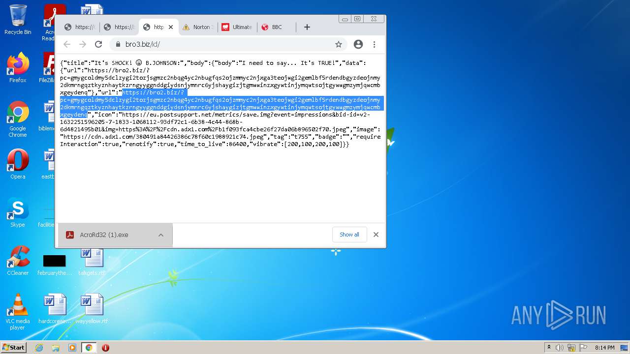
Task: Maximize the Chrome window
Action: [357, 19]
